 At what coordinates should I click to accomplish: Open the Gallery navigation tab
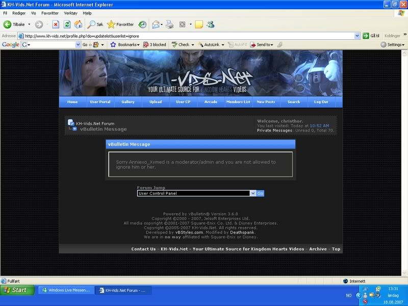coord(128,102)
